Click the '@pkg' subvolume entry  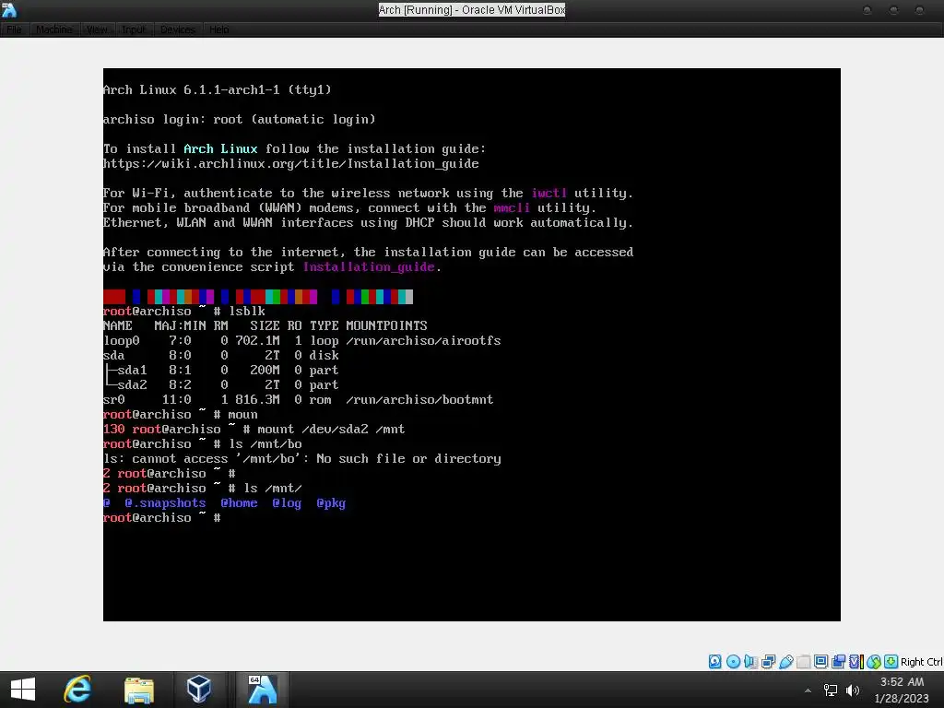click(x=331, y=502)
